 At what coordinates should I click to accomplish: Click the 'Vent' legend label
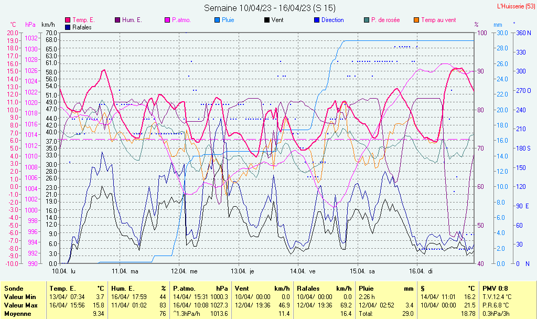click(277, 20)
